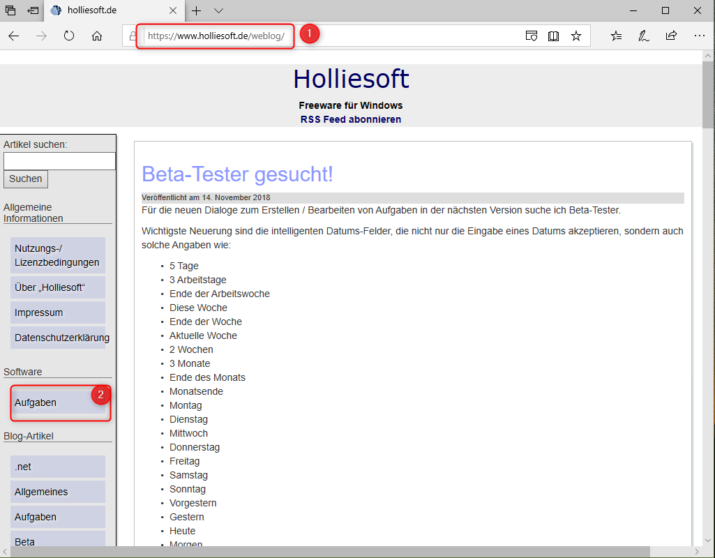Screen dimensions: 715x558
Task: Add page to favorites with star icon
Action: (x=575, y=36)
